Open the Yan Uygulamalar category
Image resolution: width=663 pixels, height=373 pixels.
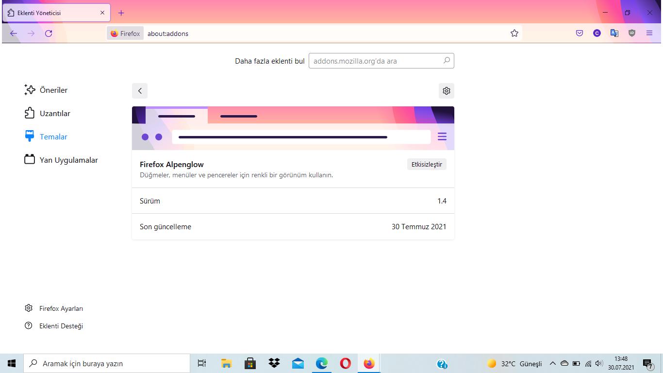tap(61, 160)
